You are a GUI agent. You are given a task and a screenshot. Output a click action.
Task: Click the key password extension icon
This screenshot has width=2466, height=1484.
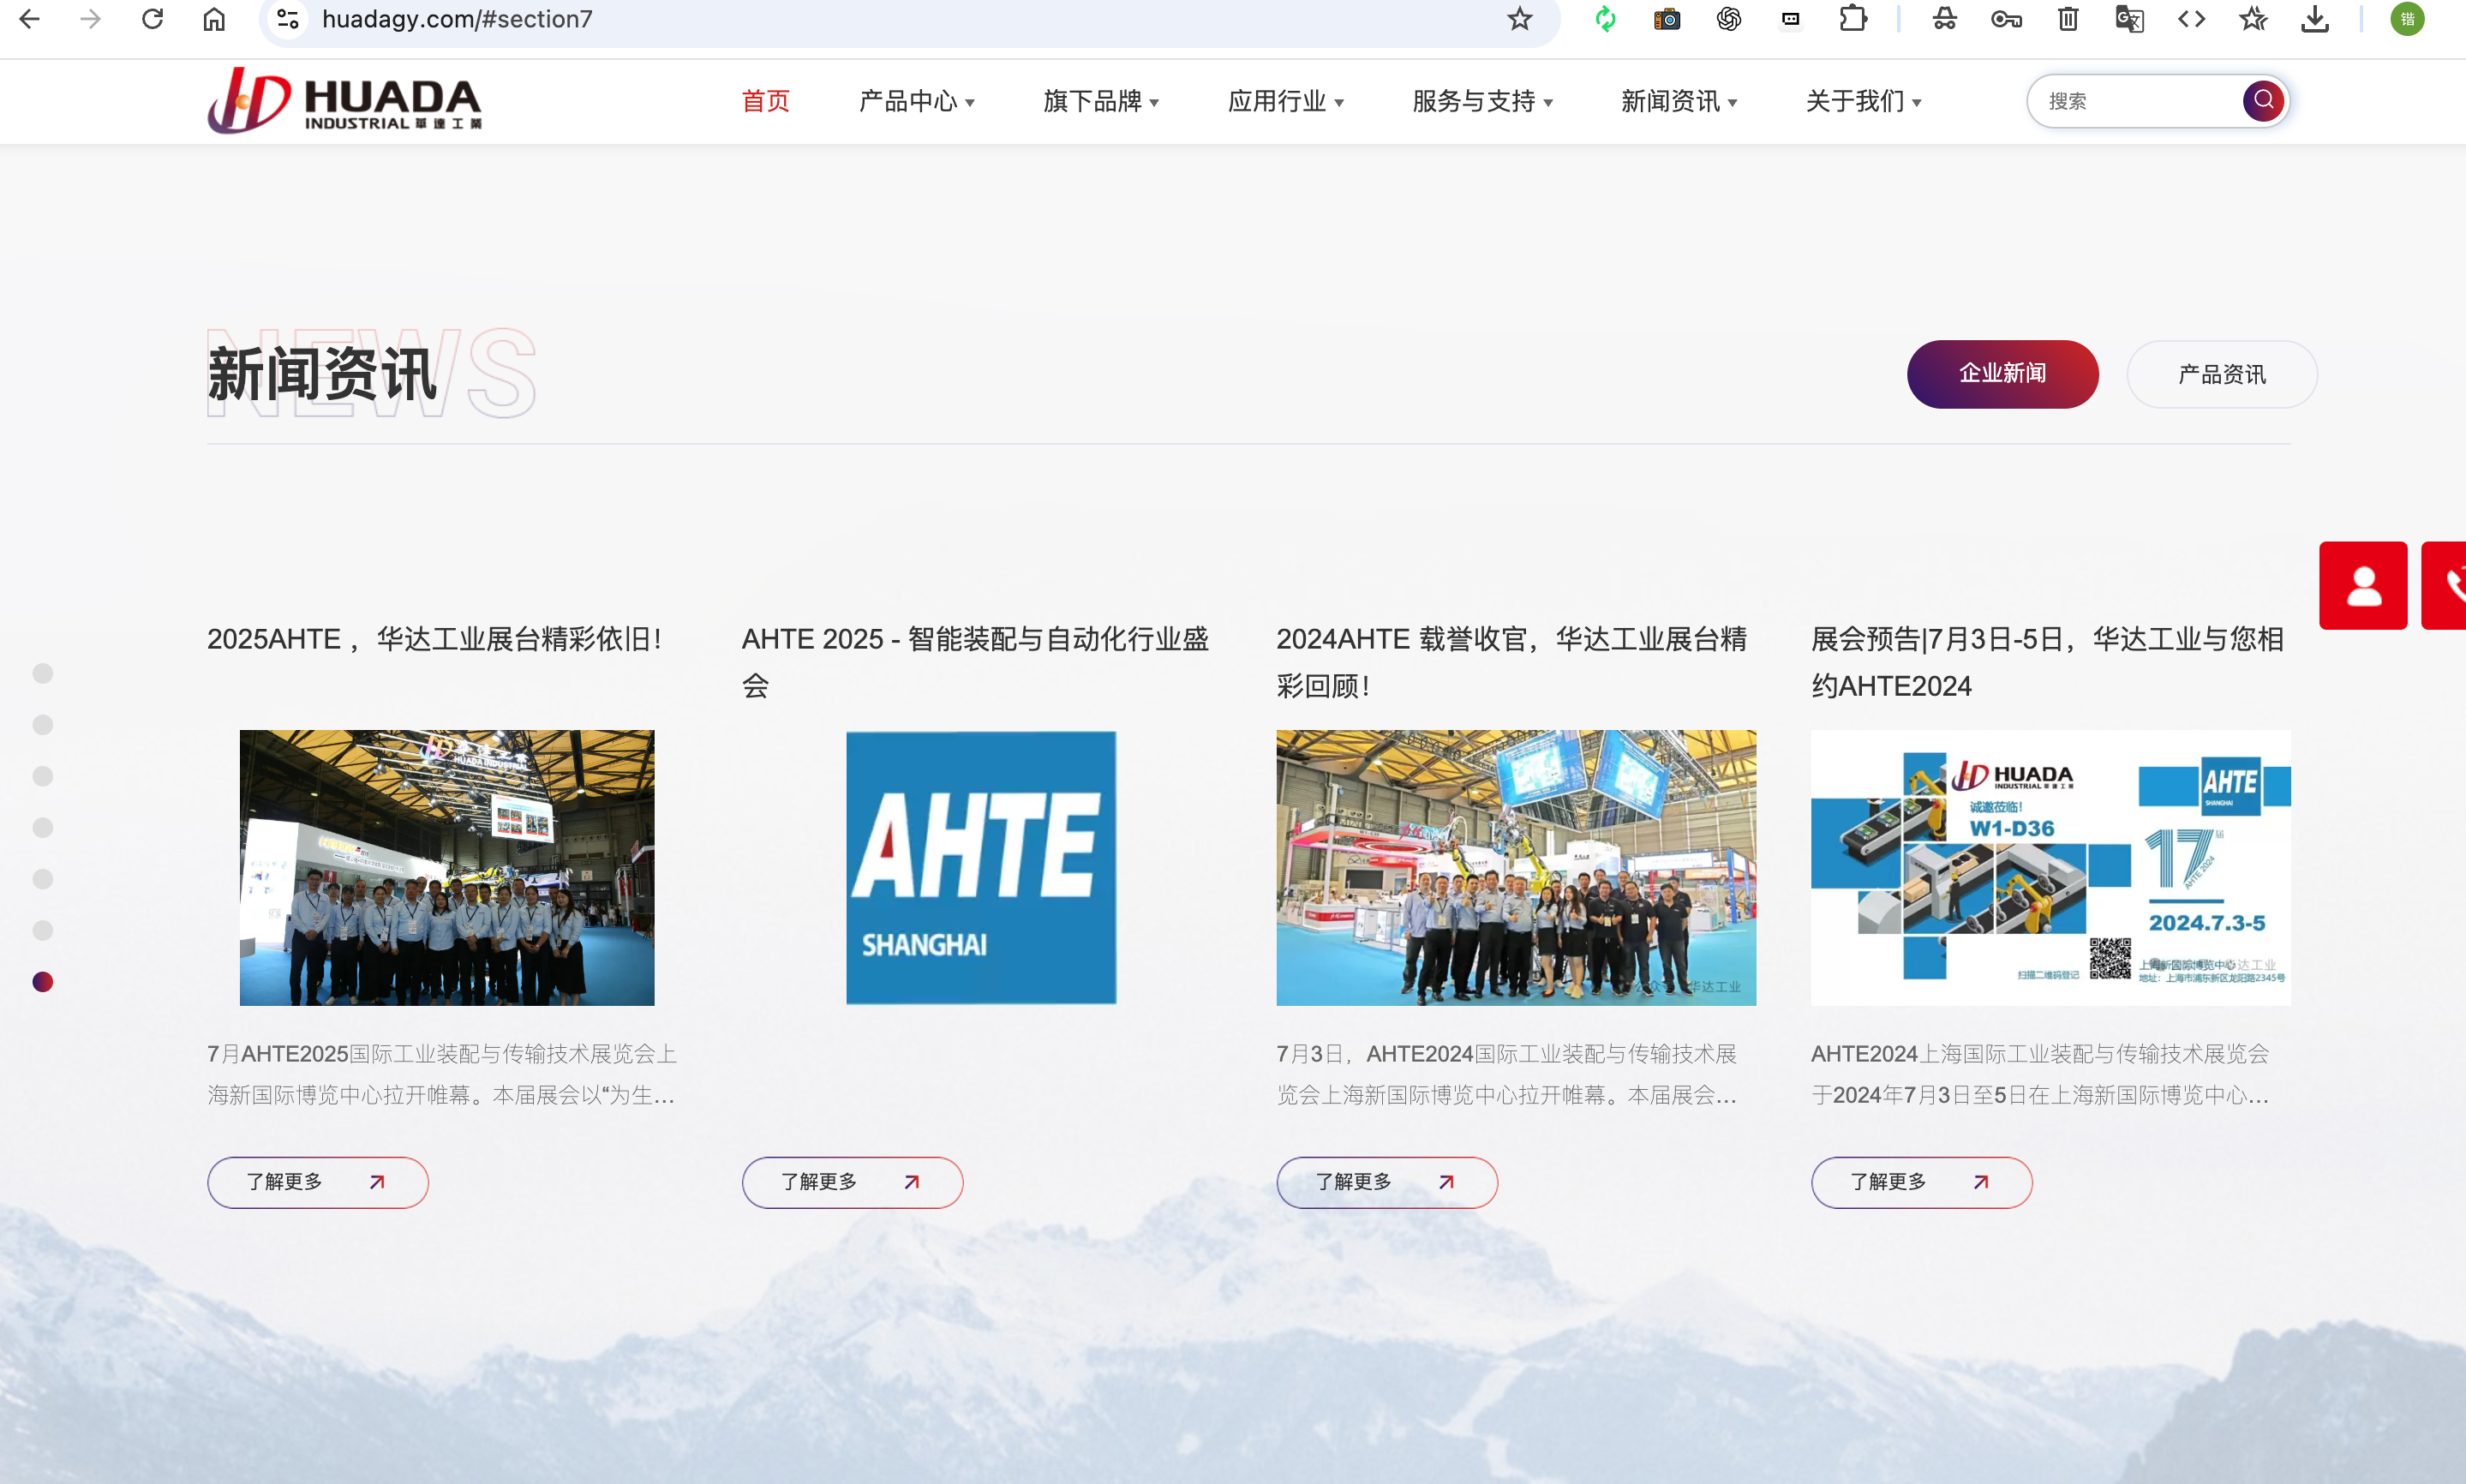2006,19
